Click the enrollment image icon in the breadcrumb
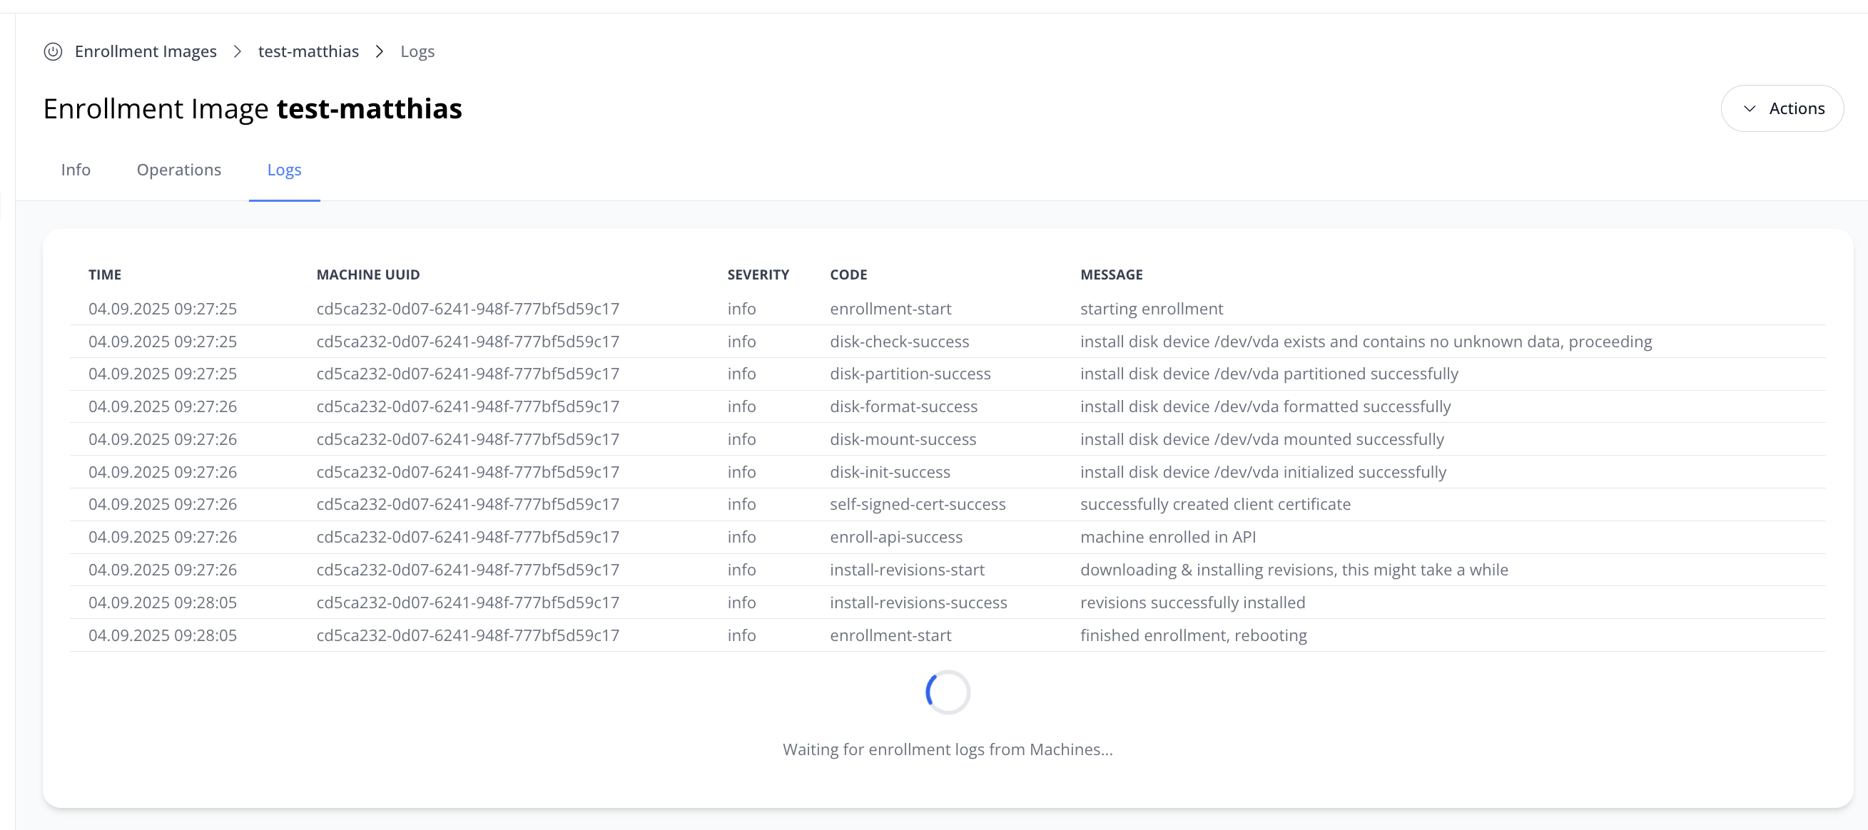Image resolution: width=1868 pixels, height=830 pixels. coord(53,51)
